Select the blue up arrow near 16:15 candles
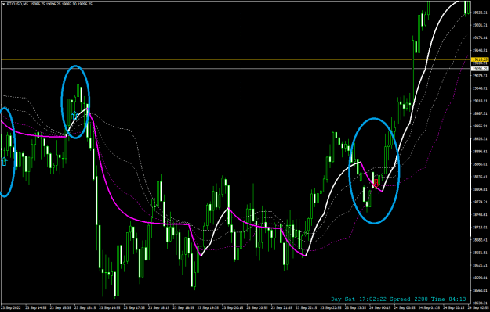This screenshot has height=312, width=490. click(x=74, y=115)
